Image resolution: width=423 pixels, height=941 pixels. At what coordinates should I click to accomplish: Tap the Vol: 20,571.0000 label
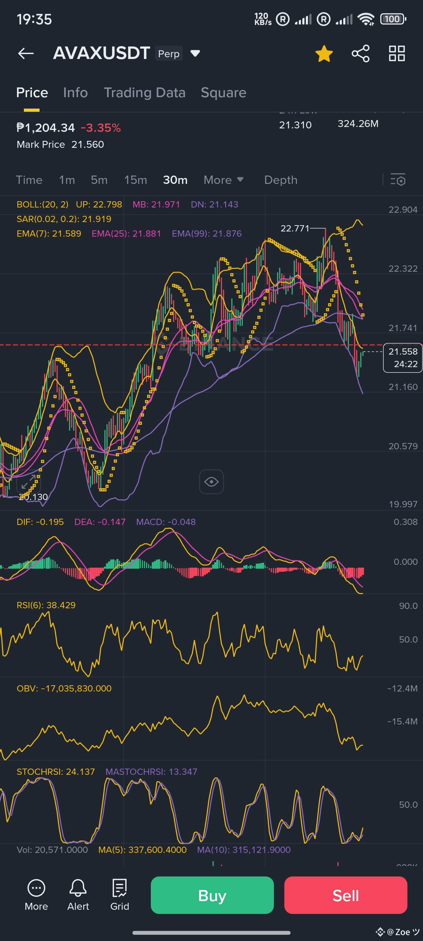coord(52,850)
